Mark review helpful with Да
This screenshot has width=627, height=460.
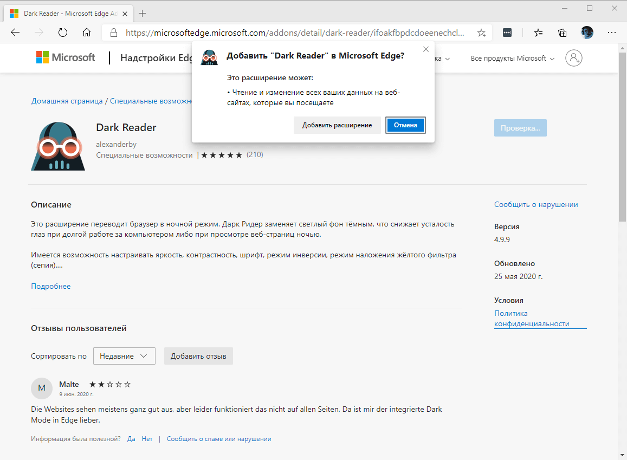click(131, 439)
